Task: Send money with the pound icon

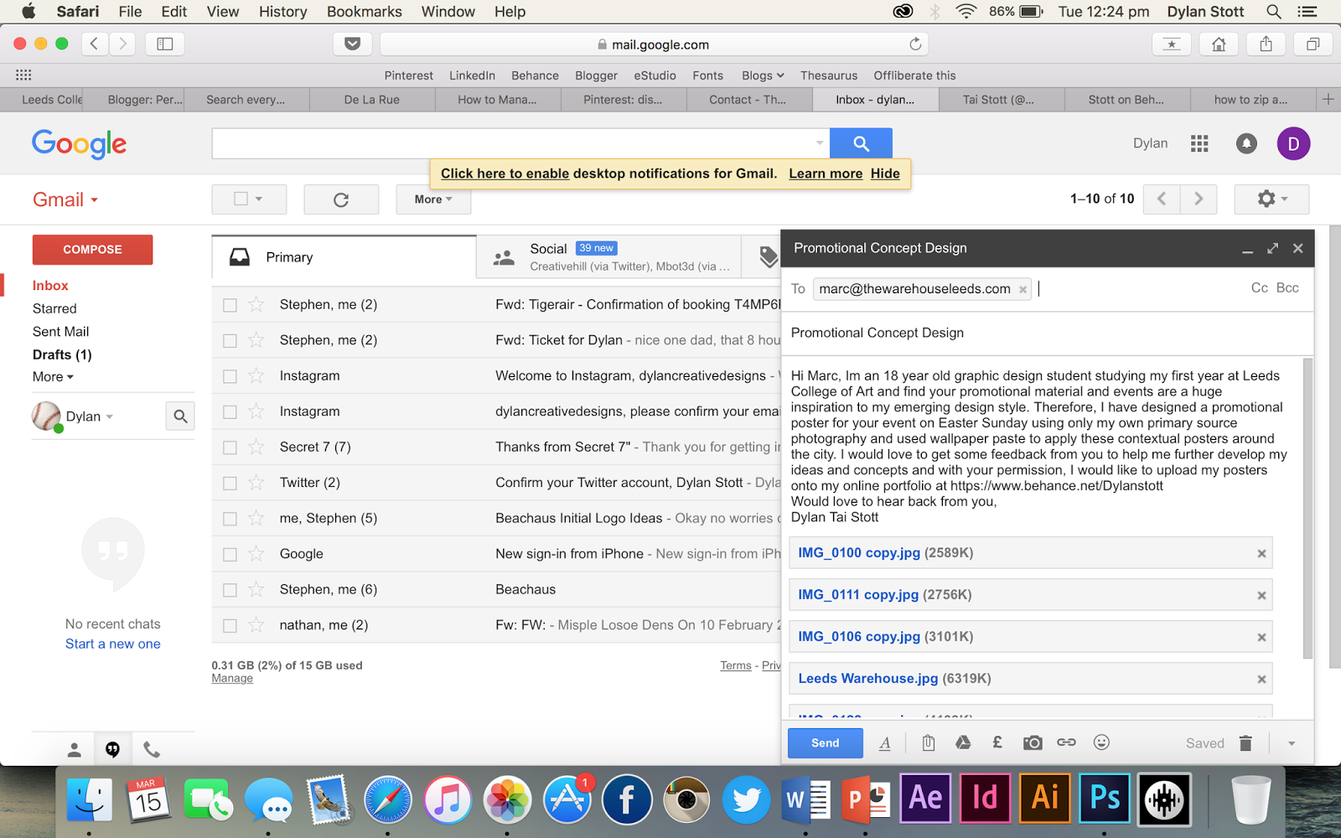Action: tap(997, 742)
